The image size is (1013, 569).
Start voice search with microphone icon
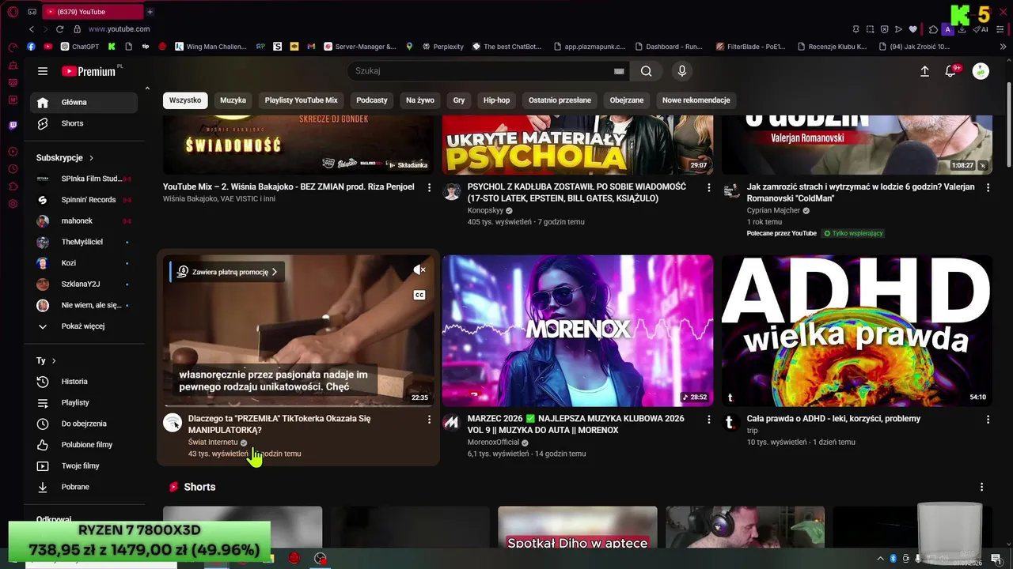tap(682, 71)
